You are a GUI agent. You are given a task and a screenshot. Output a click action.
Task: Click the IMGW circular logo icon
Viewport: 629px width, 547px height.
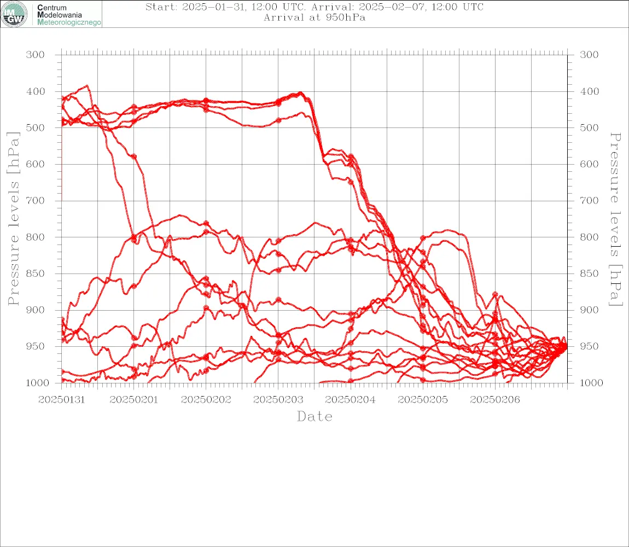(14, 14)
